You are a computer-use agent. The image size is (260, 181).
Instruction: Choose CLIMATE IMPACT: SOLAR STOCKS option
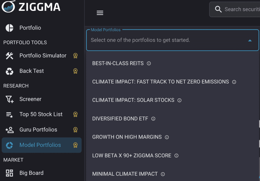pos(172,100)
